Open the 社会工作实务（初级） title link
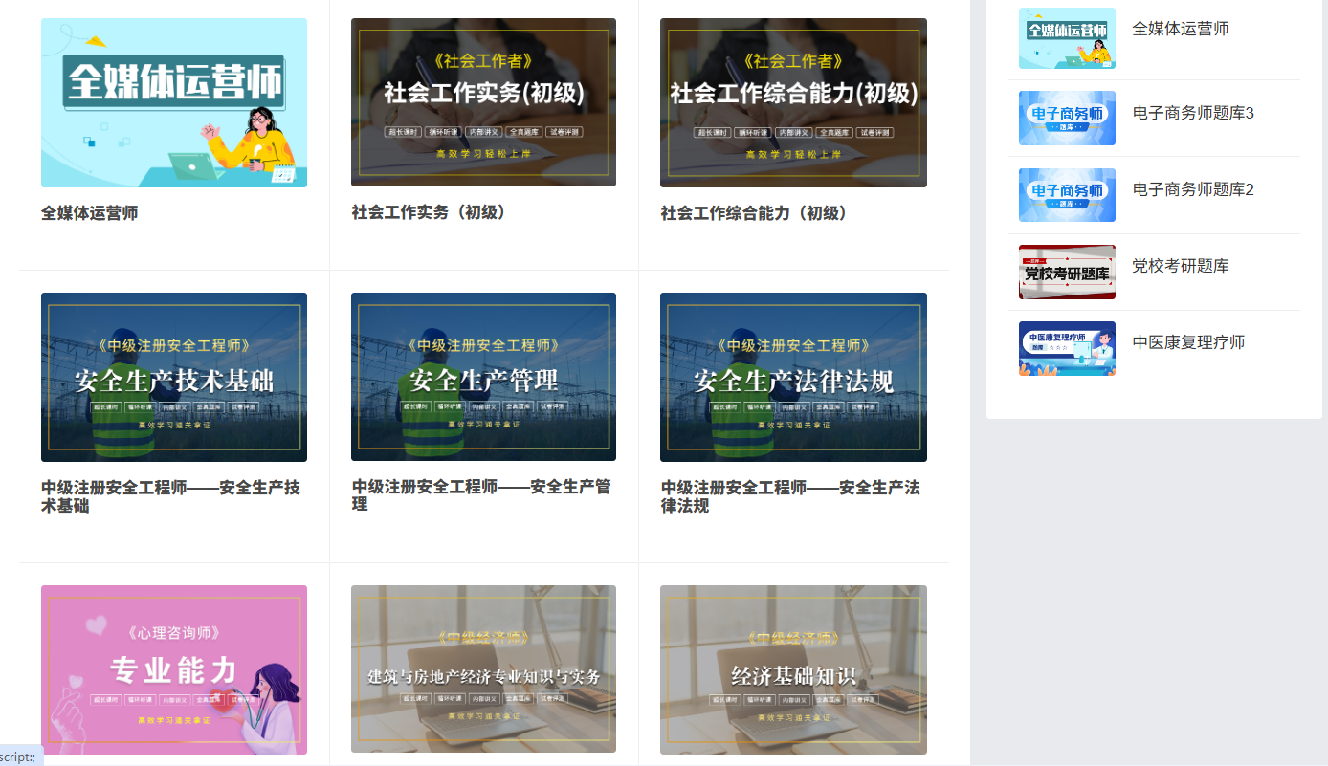1328x766 pixels. tap(430, 212)
